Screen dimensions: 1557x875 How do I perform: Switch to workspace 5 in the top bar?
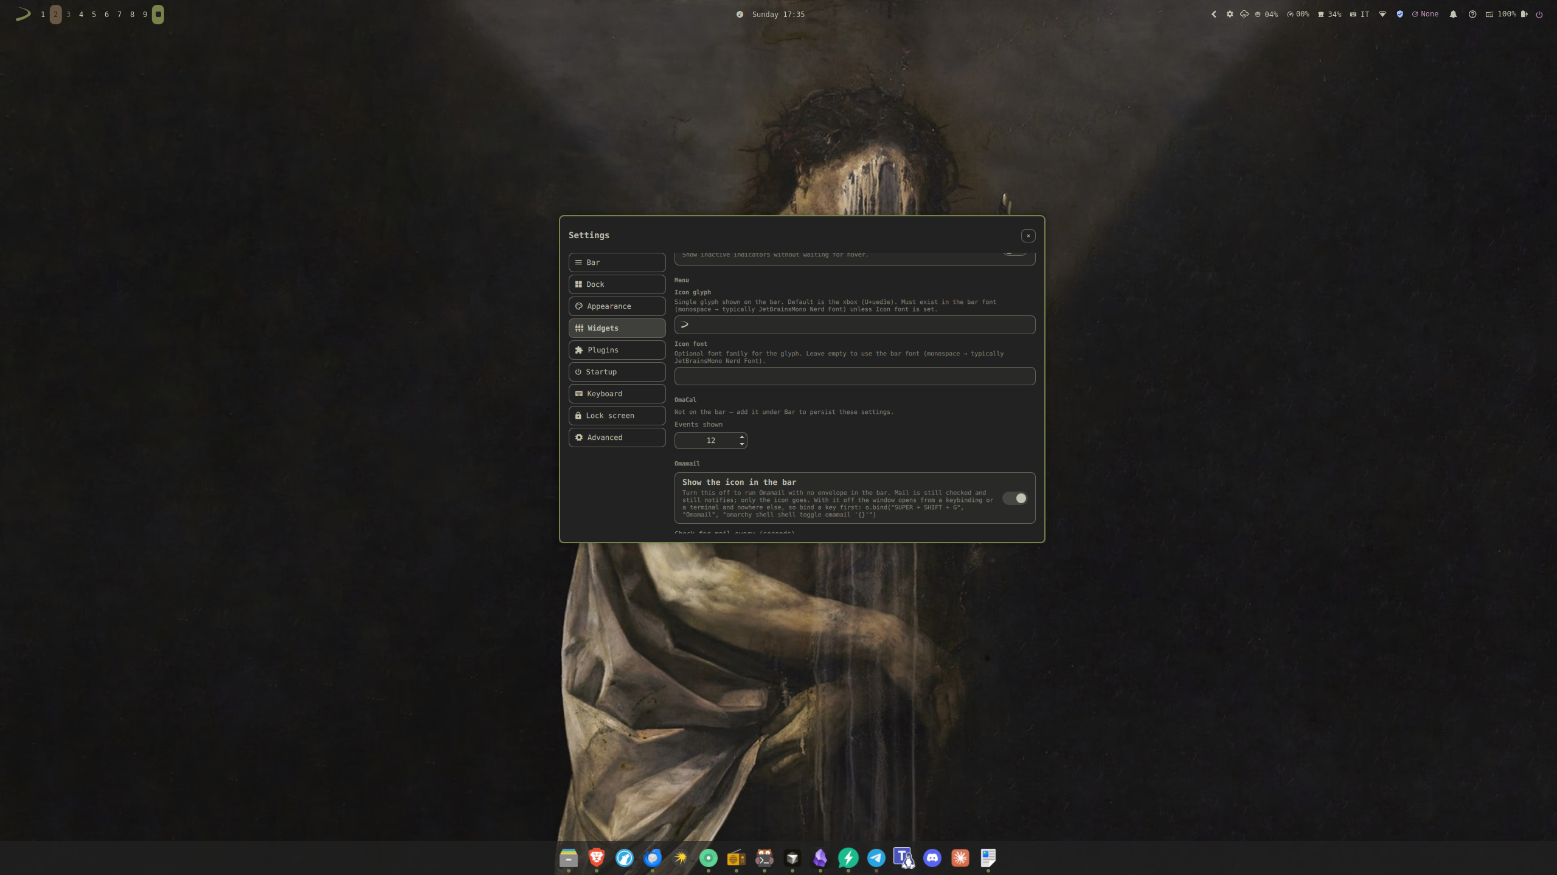coord(94,14)
